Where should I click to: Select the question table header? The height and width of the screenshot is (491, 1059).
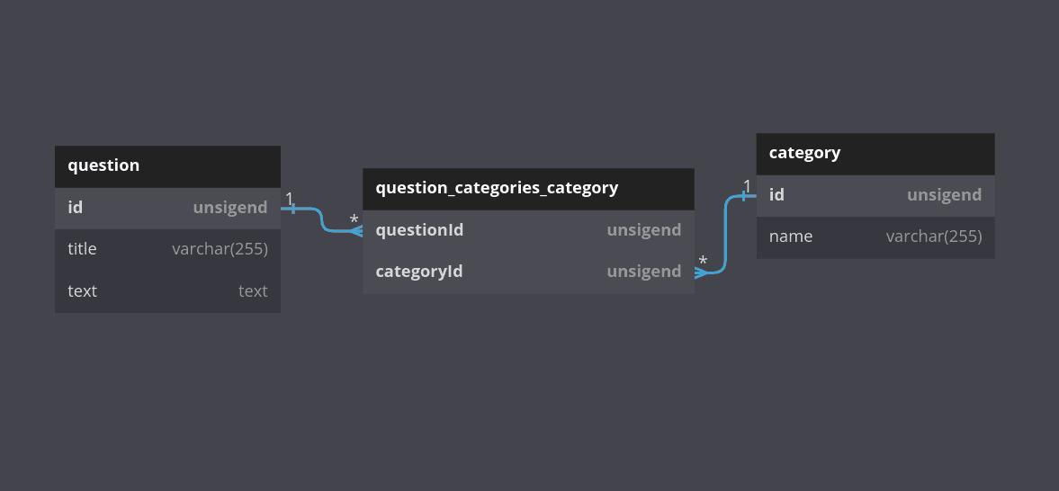coord(167,166)
